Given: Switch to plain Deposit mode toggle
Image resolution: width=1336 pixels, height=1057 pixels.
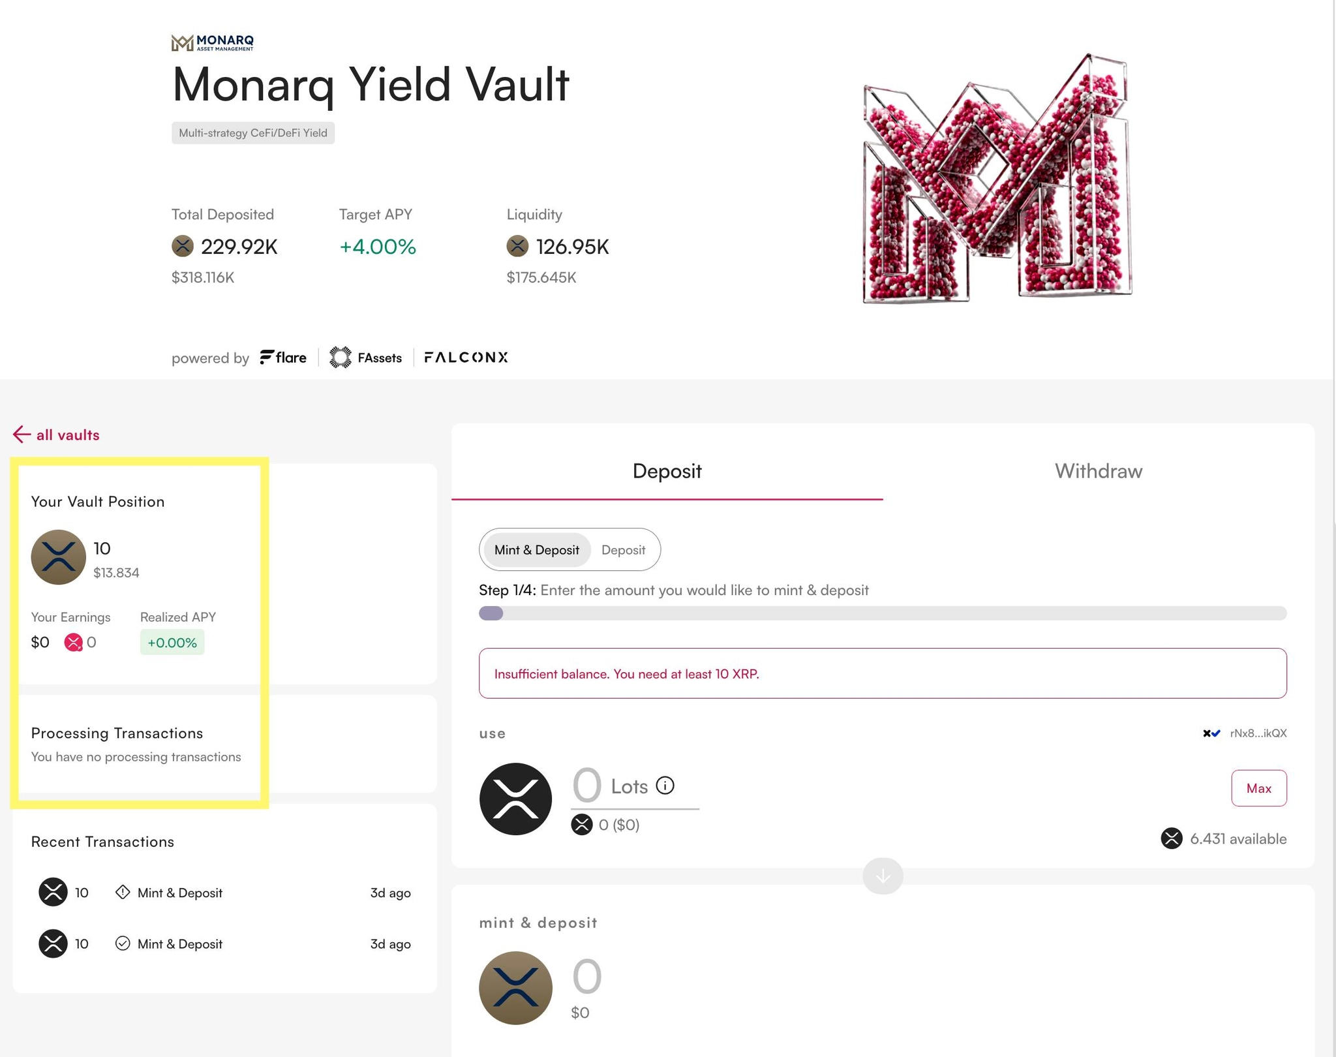Looking at the screenshot, I should [x=623, y=549].
